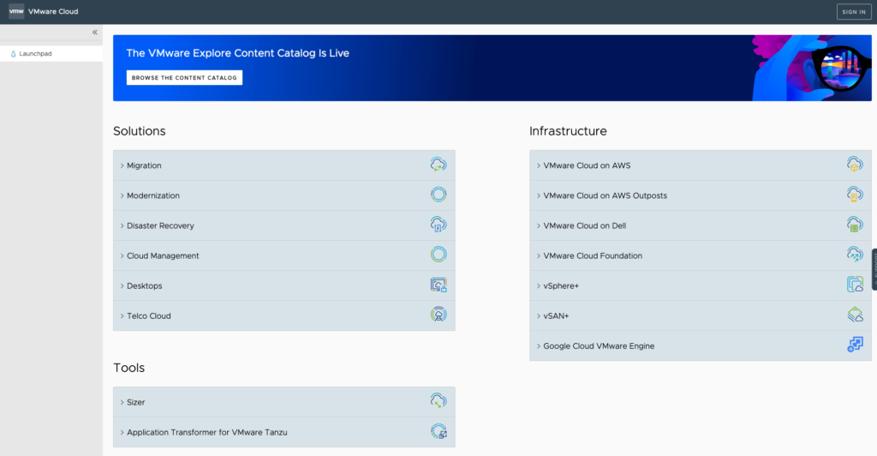This screenshot has height=456, width=877.
Task: Click the Disaster Recovery label text
Action: click(x=160, y=226)
